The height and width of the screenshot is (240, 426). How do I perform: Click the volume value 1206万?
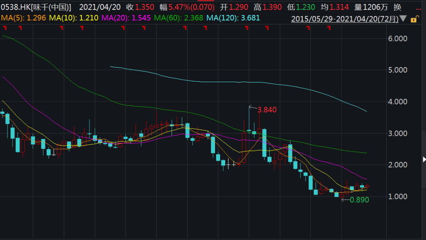(376, 7)
